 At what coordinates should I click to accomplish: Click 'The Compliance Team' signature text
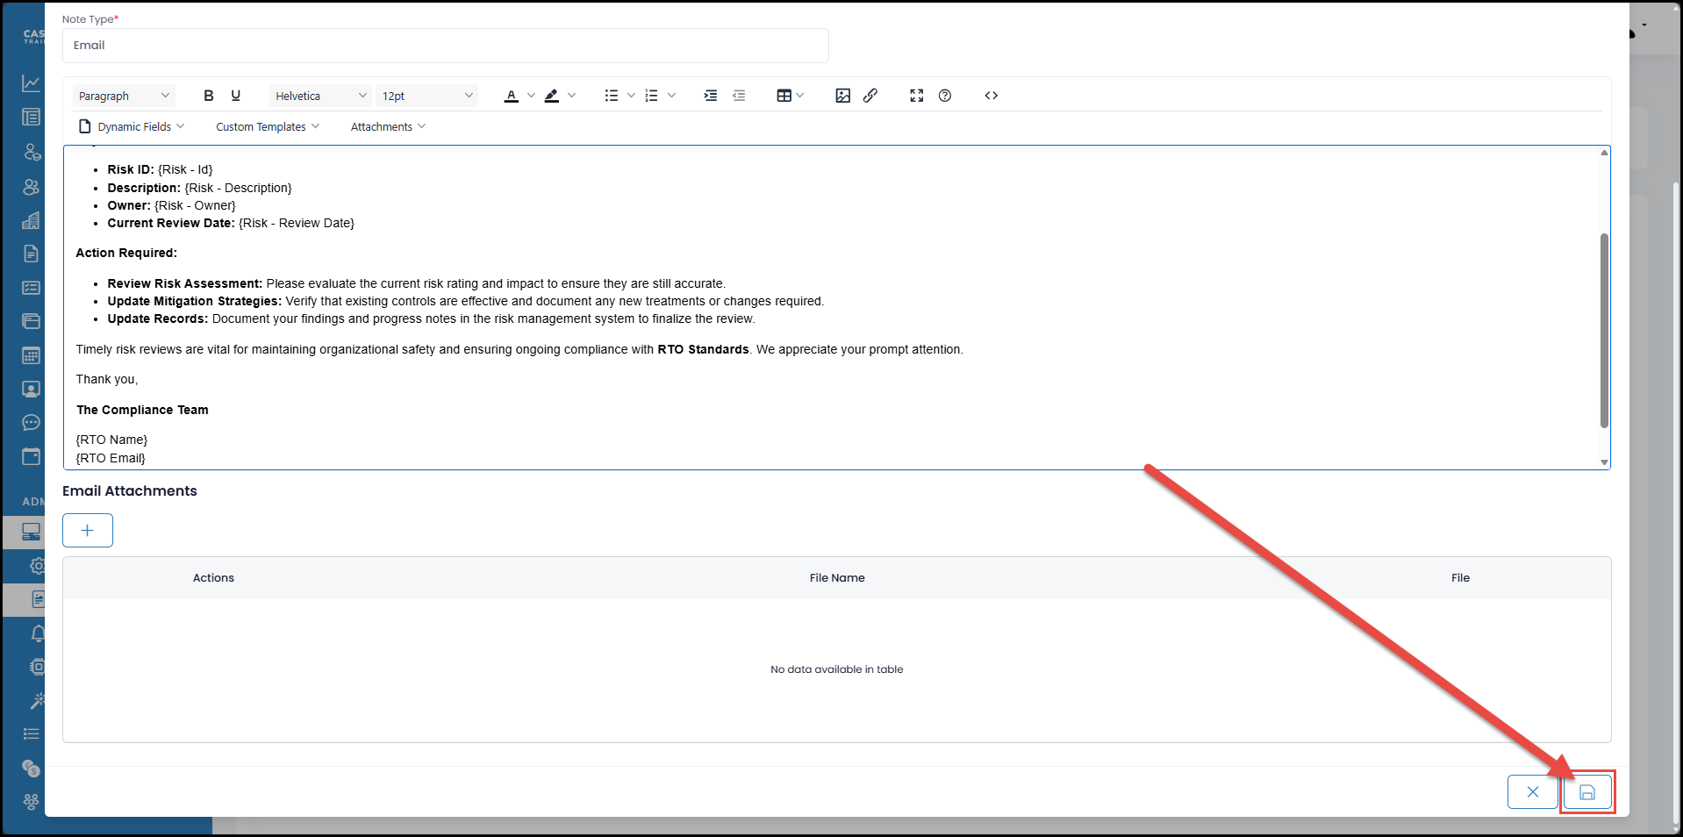pyautogui.click(x=142, y=410)
